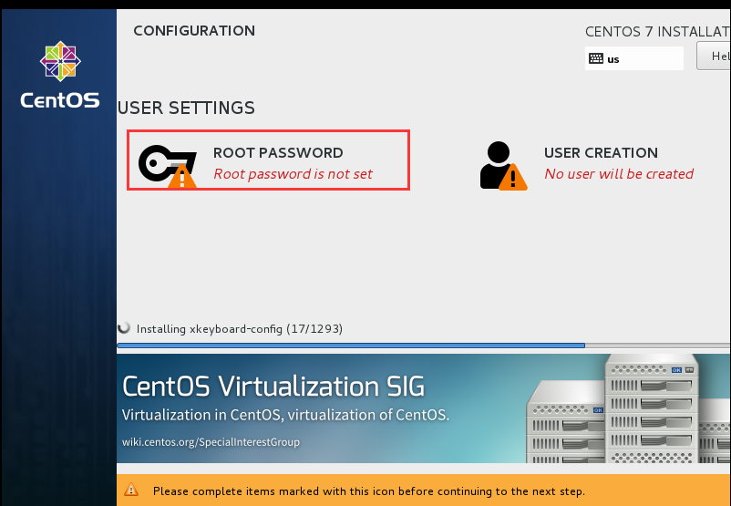Click the CentOS Virtualization SIG banner title
Viewport: 731px width, 506px height.
273,387
